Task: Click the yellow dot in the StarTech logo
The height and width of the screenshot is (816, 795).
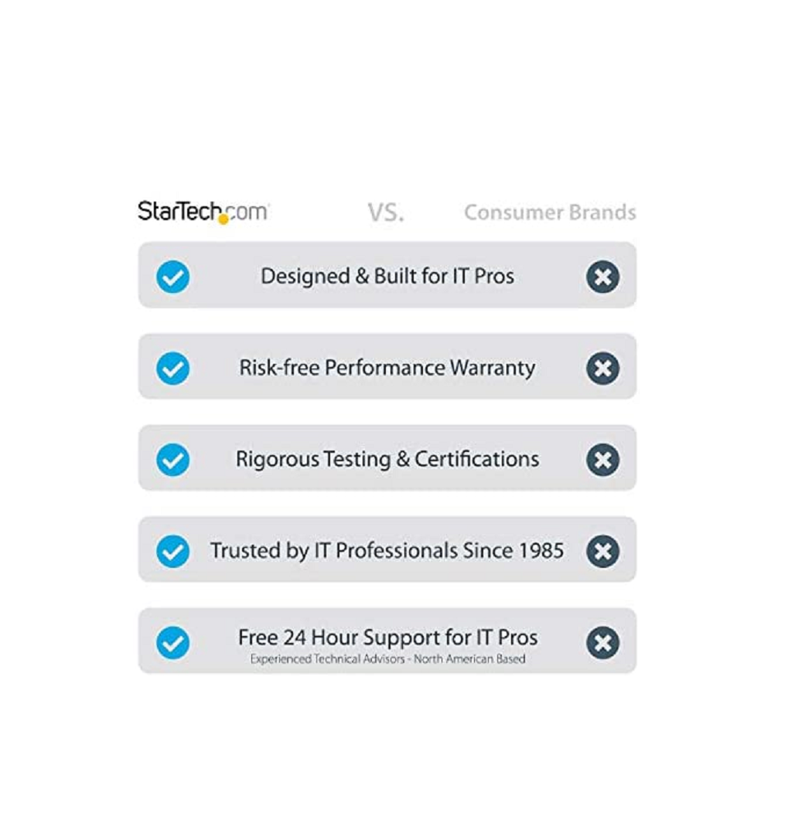Action: point(223,219)
